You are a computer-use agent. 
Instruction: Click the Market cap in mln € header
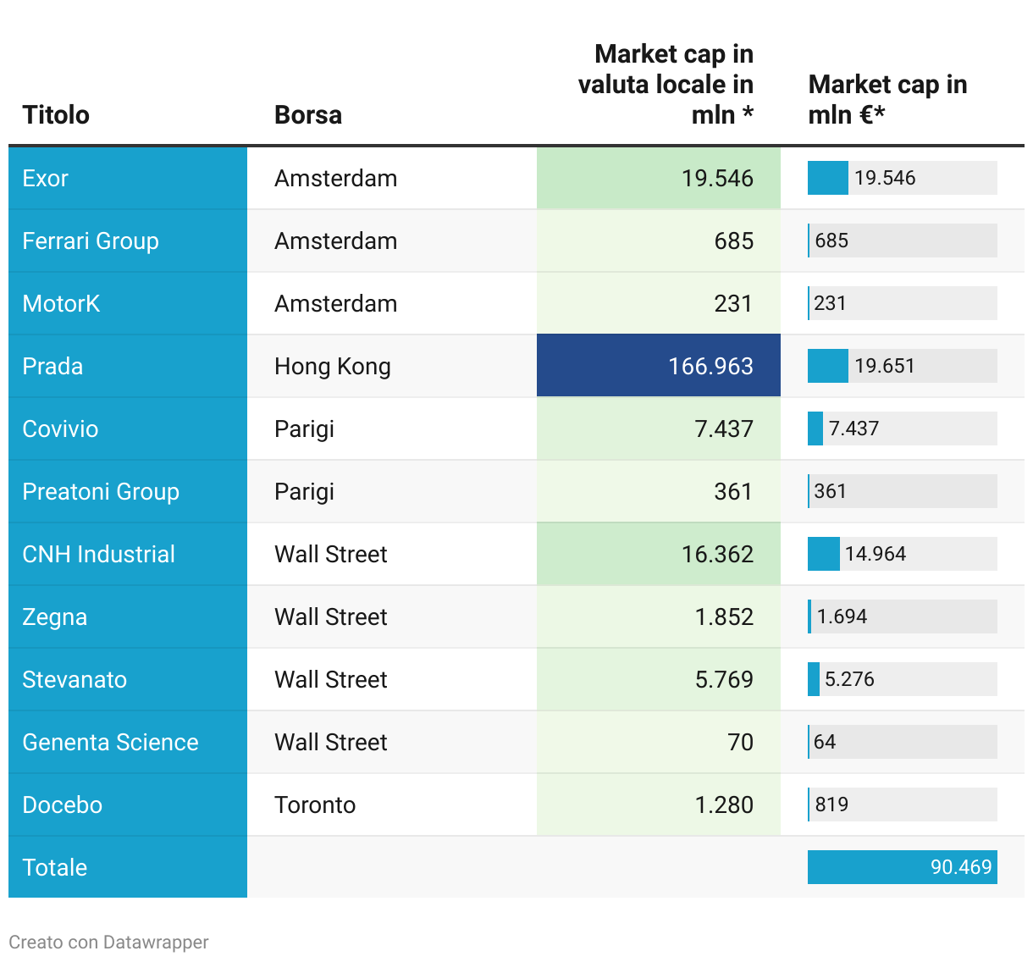(x=887, y=99)
